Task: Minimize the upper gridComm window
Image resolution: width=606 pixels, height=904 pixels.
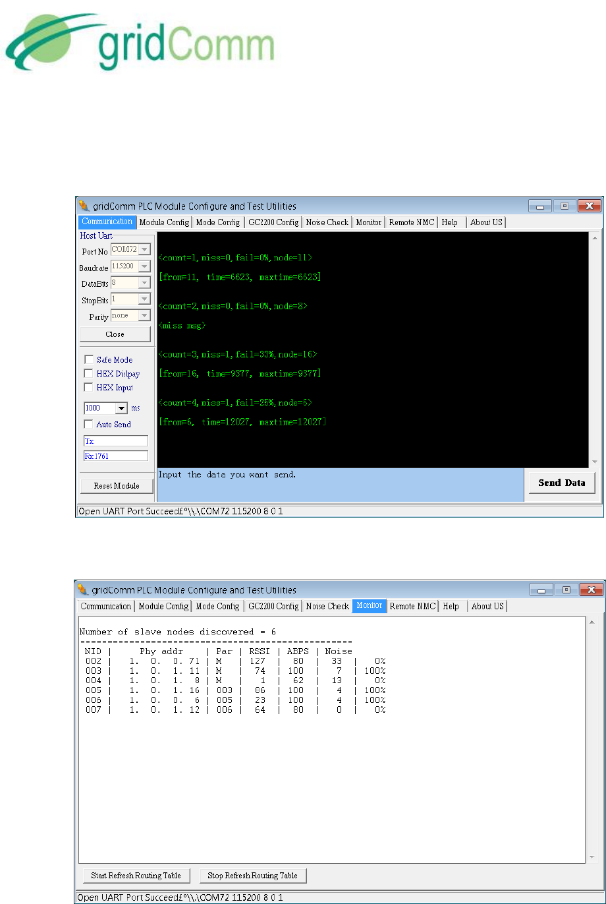Action: 539,206
